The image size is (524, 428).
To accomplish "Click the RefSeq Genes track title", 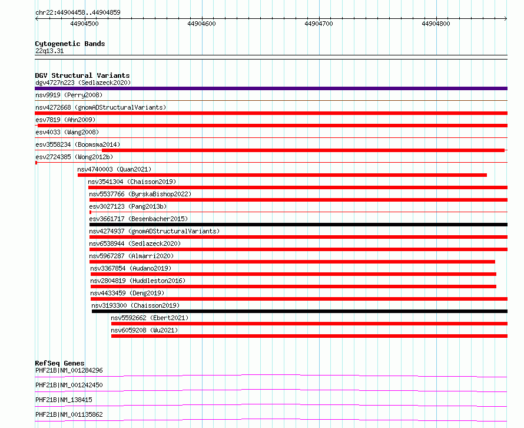I will click(x=59, y=363).
